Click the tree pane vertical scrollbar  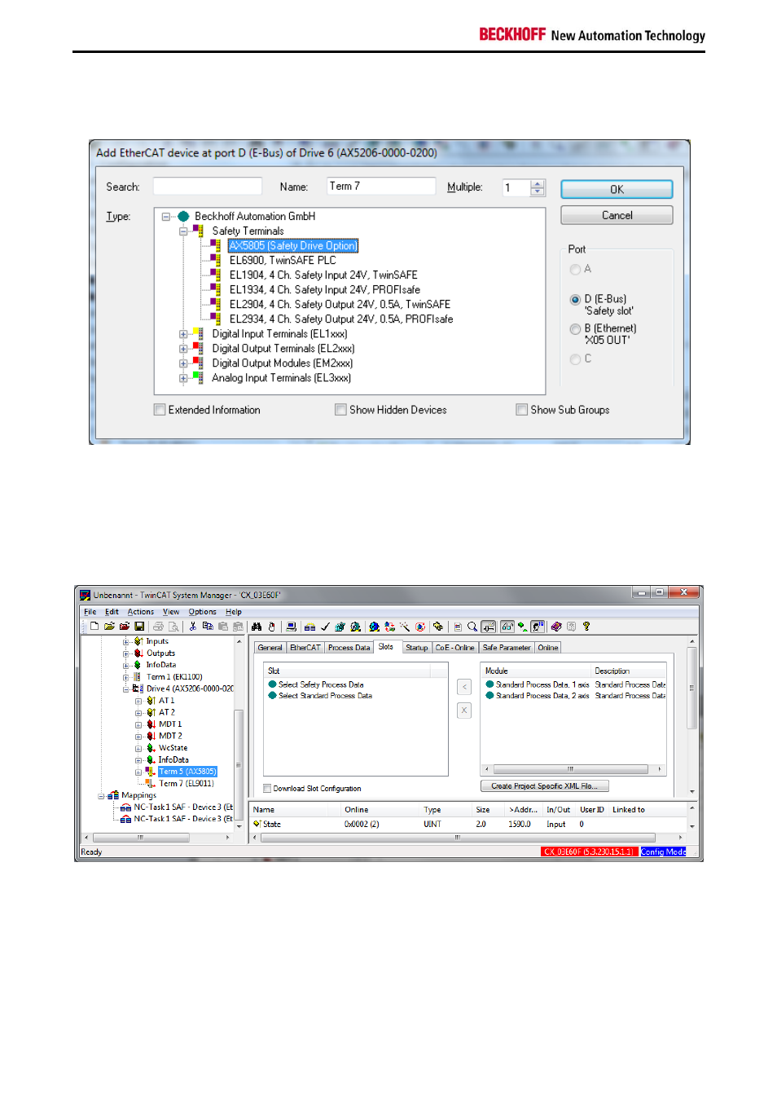point(239,733)
